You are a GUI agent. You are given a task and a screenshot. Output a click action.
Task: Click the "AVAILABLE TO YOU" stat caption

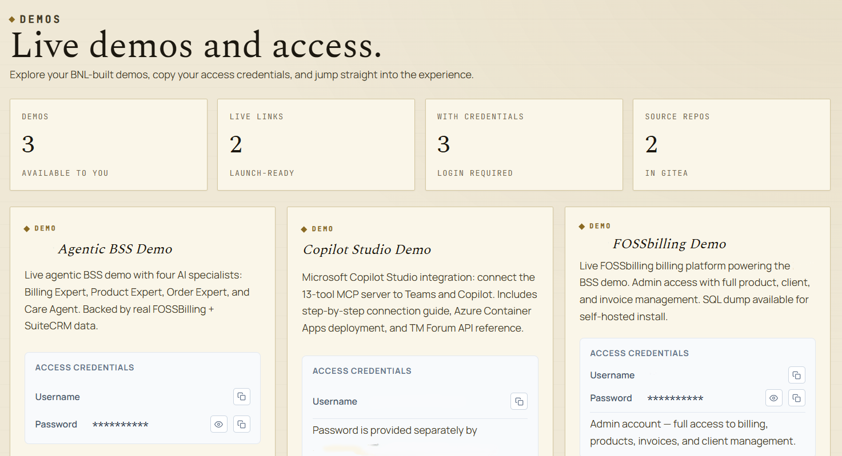(x=65, y=173)
